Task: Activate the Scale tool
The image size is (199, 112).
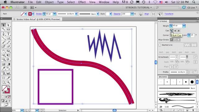Action: pos(8,51)
